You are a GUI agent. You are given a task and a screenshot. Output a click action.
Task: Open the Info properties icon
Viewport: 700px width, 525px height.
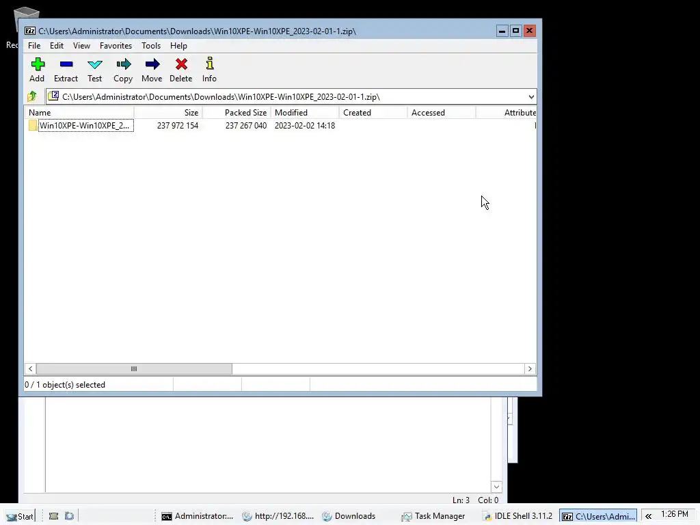(210, 64)
